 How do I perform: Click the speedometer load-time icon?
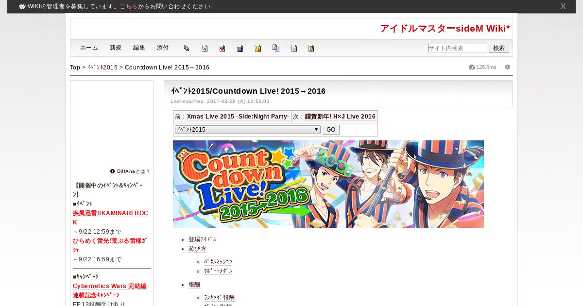coord(472,67)
